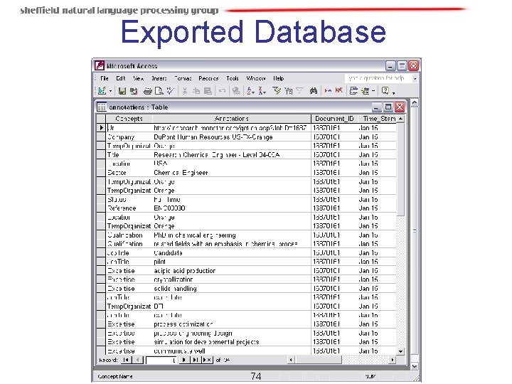This screenshot has height=384, width=512.
Task: Click the record number input field
Action: (161, 360)
